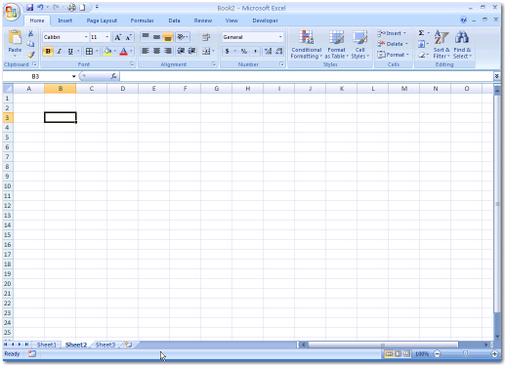Click the zoom slider handle
Image resolution: width=505 pixels, height=365 pixels.
point(466,353)
